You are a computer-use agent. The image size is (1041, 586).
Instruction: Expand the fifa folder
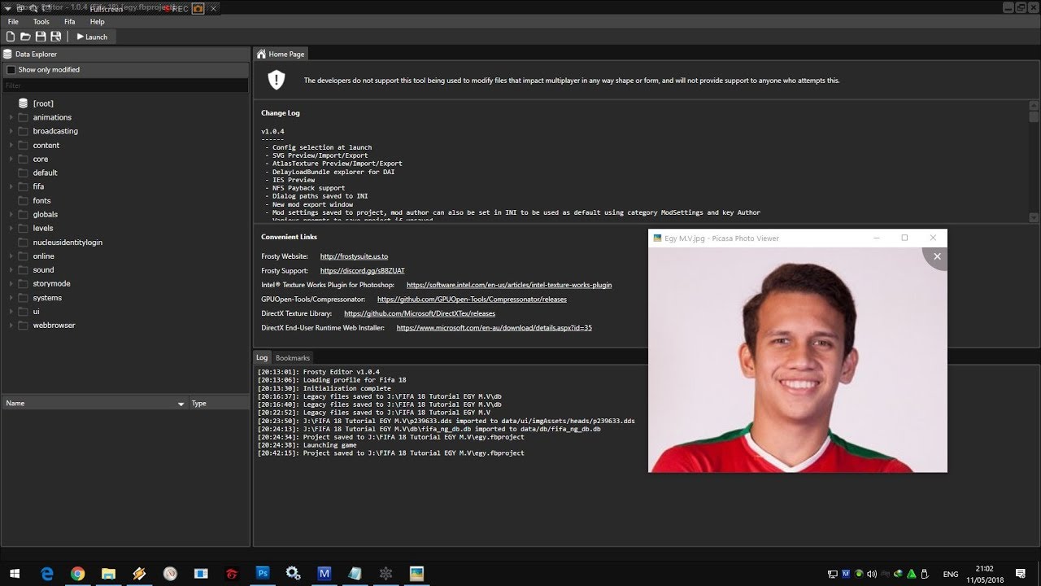[x=11, y=186]
